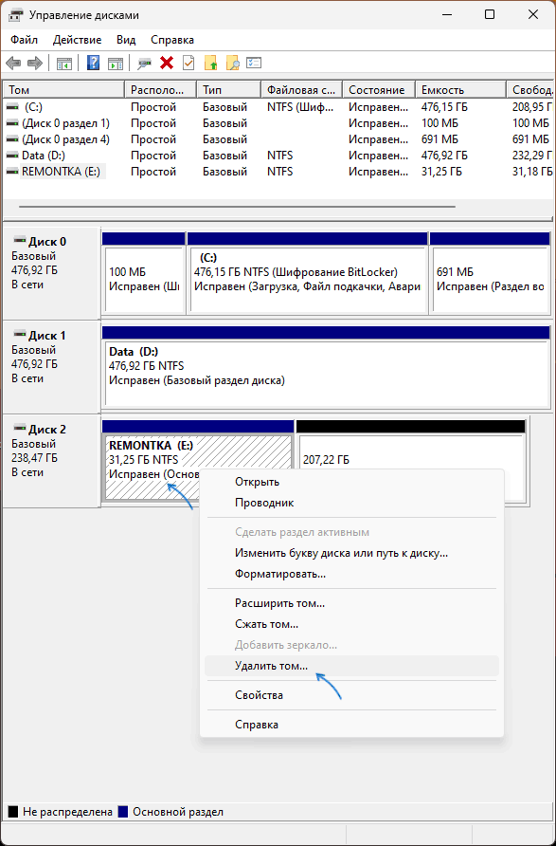
Task: Select the 691 МБ partition on Диск 0
Action: [490, 273]
